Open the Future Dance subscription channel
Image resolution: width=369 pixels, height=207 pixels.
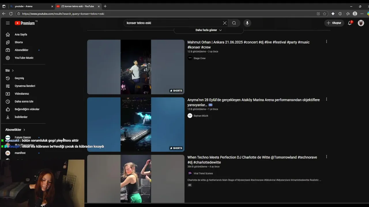coord(22,137)
